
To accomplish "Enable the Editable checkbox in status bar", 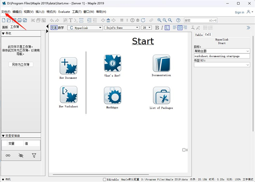I will [105, 179].
